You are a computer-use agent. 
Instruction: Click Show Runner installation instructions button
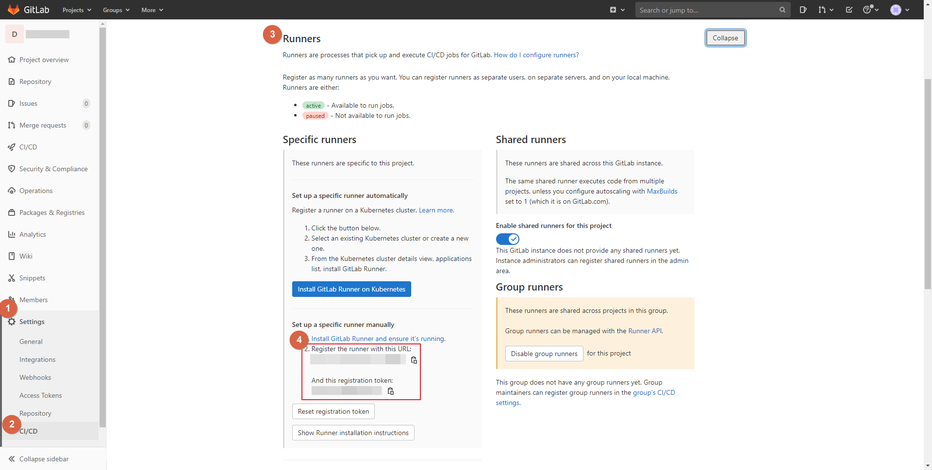(353, 433)
